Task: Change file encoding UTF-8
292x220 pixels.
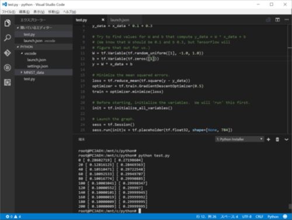Action: (x=246, y=216)
